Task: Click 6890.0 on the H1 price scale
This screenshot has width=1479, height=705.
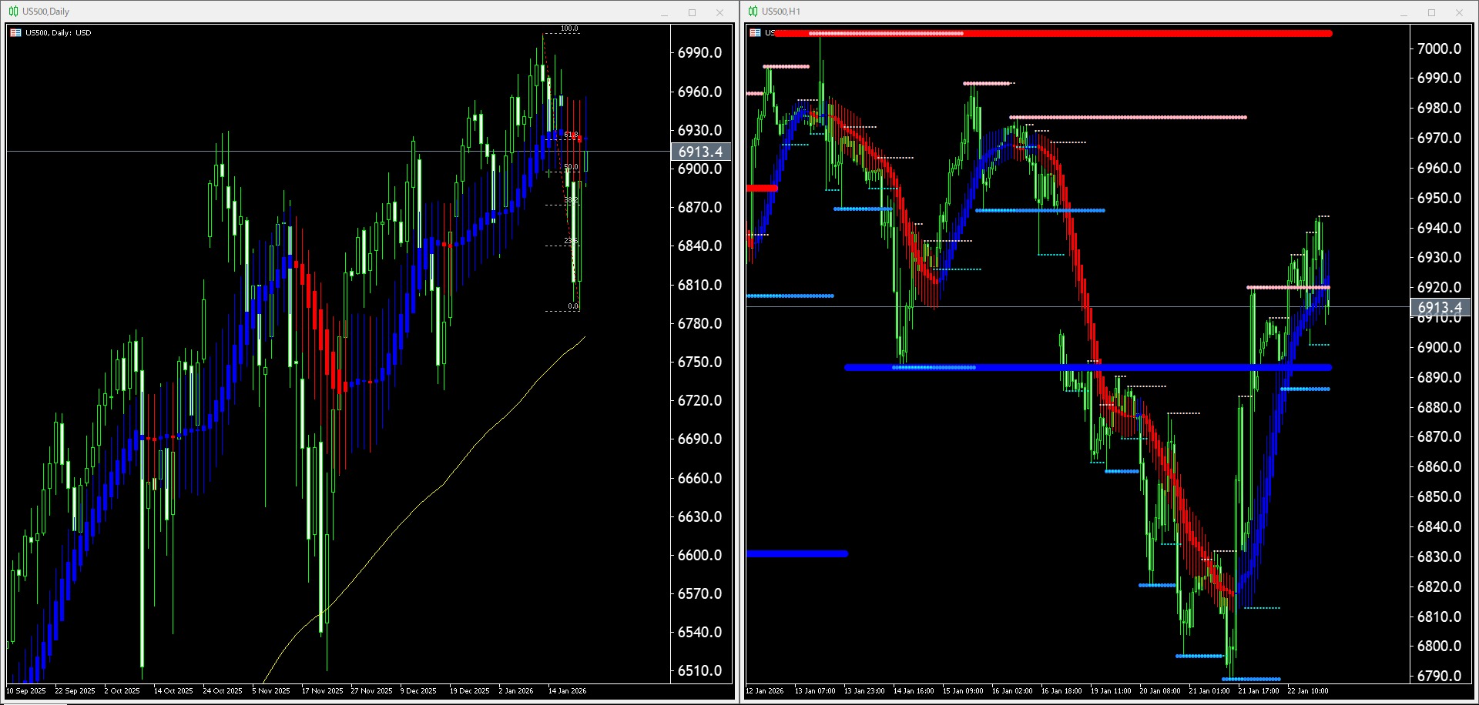Action: (x=1440, y=377)
